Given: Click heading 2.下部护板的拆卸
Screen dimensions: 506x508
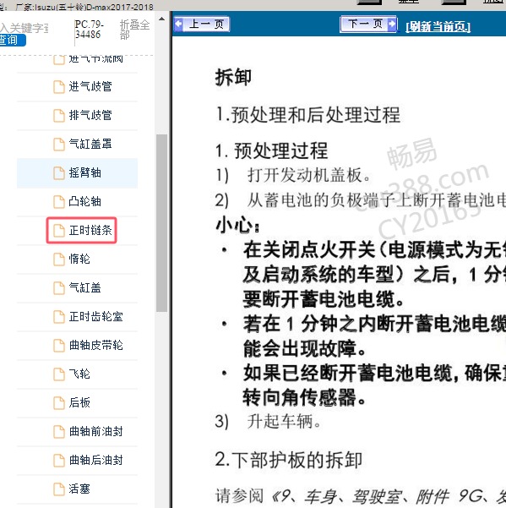Looking at the screenshot, I should coord(288,460).
